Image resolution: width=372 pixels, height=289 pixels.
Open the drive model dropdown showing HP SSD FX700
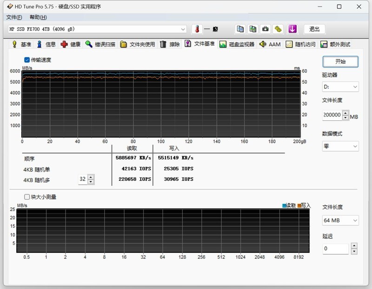tap(93, 29)
